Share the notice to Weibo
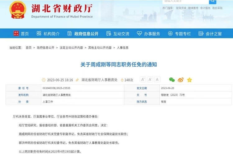Viewport: 233px width, 154px height. (181, 80)
